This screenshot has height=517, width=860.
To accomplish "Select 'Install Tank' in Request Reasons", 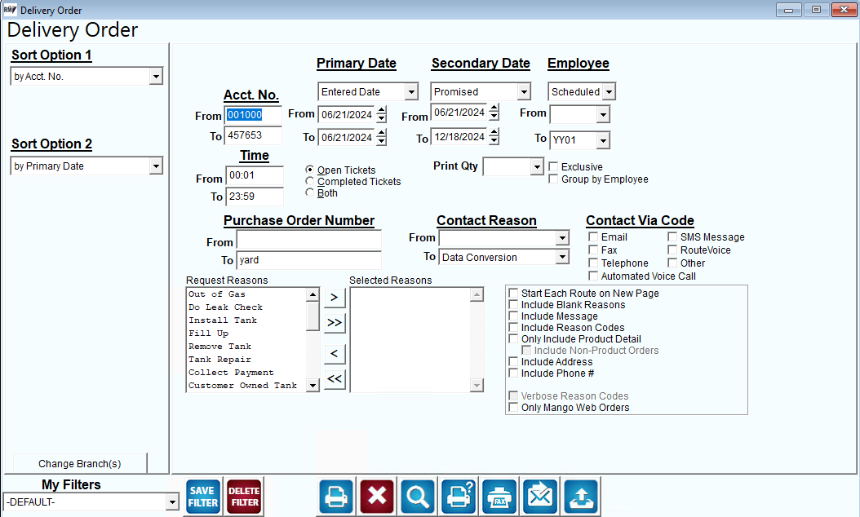I will pos(223,320).
